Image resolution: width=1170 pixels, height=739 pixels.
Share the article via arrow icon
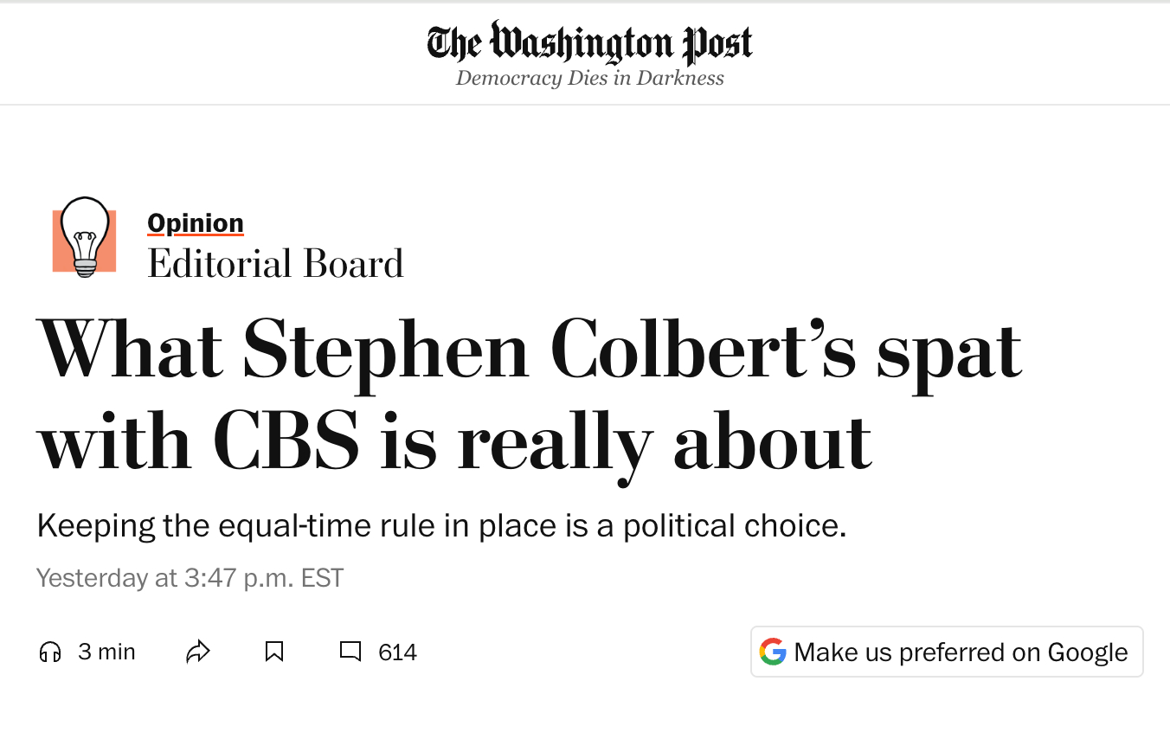point(198,652)
